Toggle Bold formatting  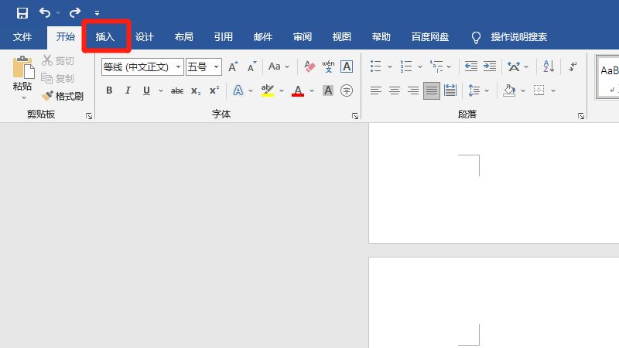109,90
